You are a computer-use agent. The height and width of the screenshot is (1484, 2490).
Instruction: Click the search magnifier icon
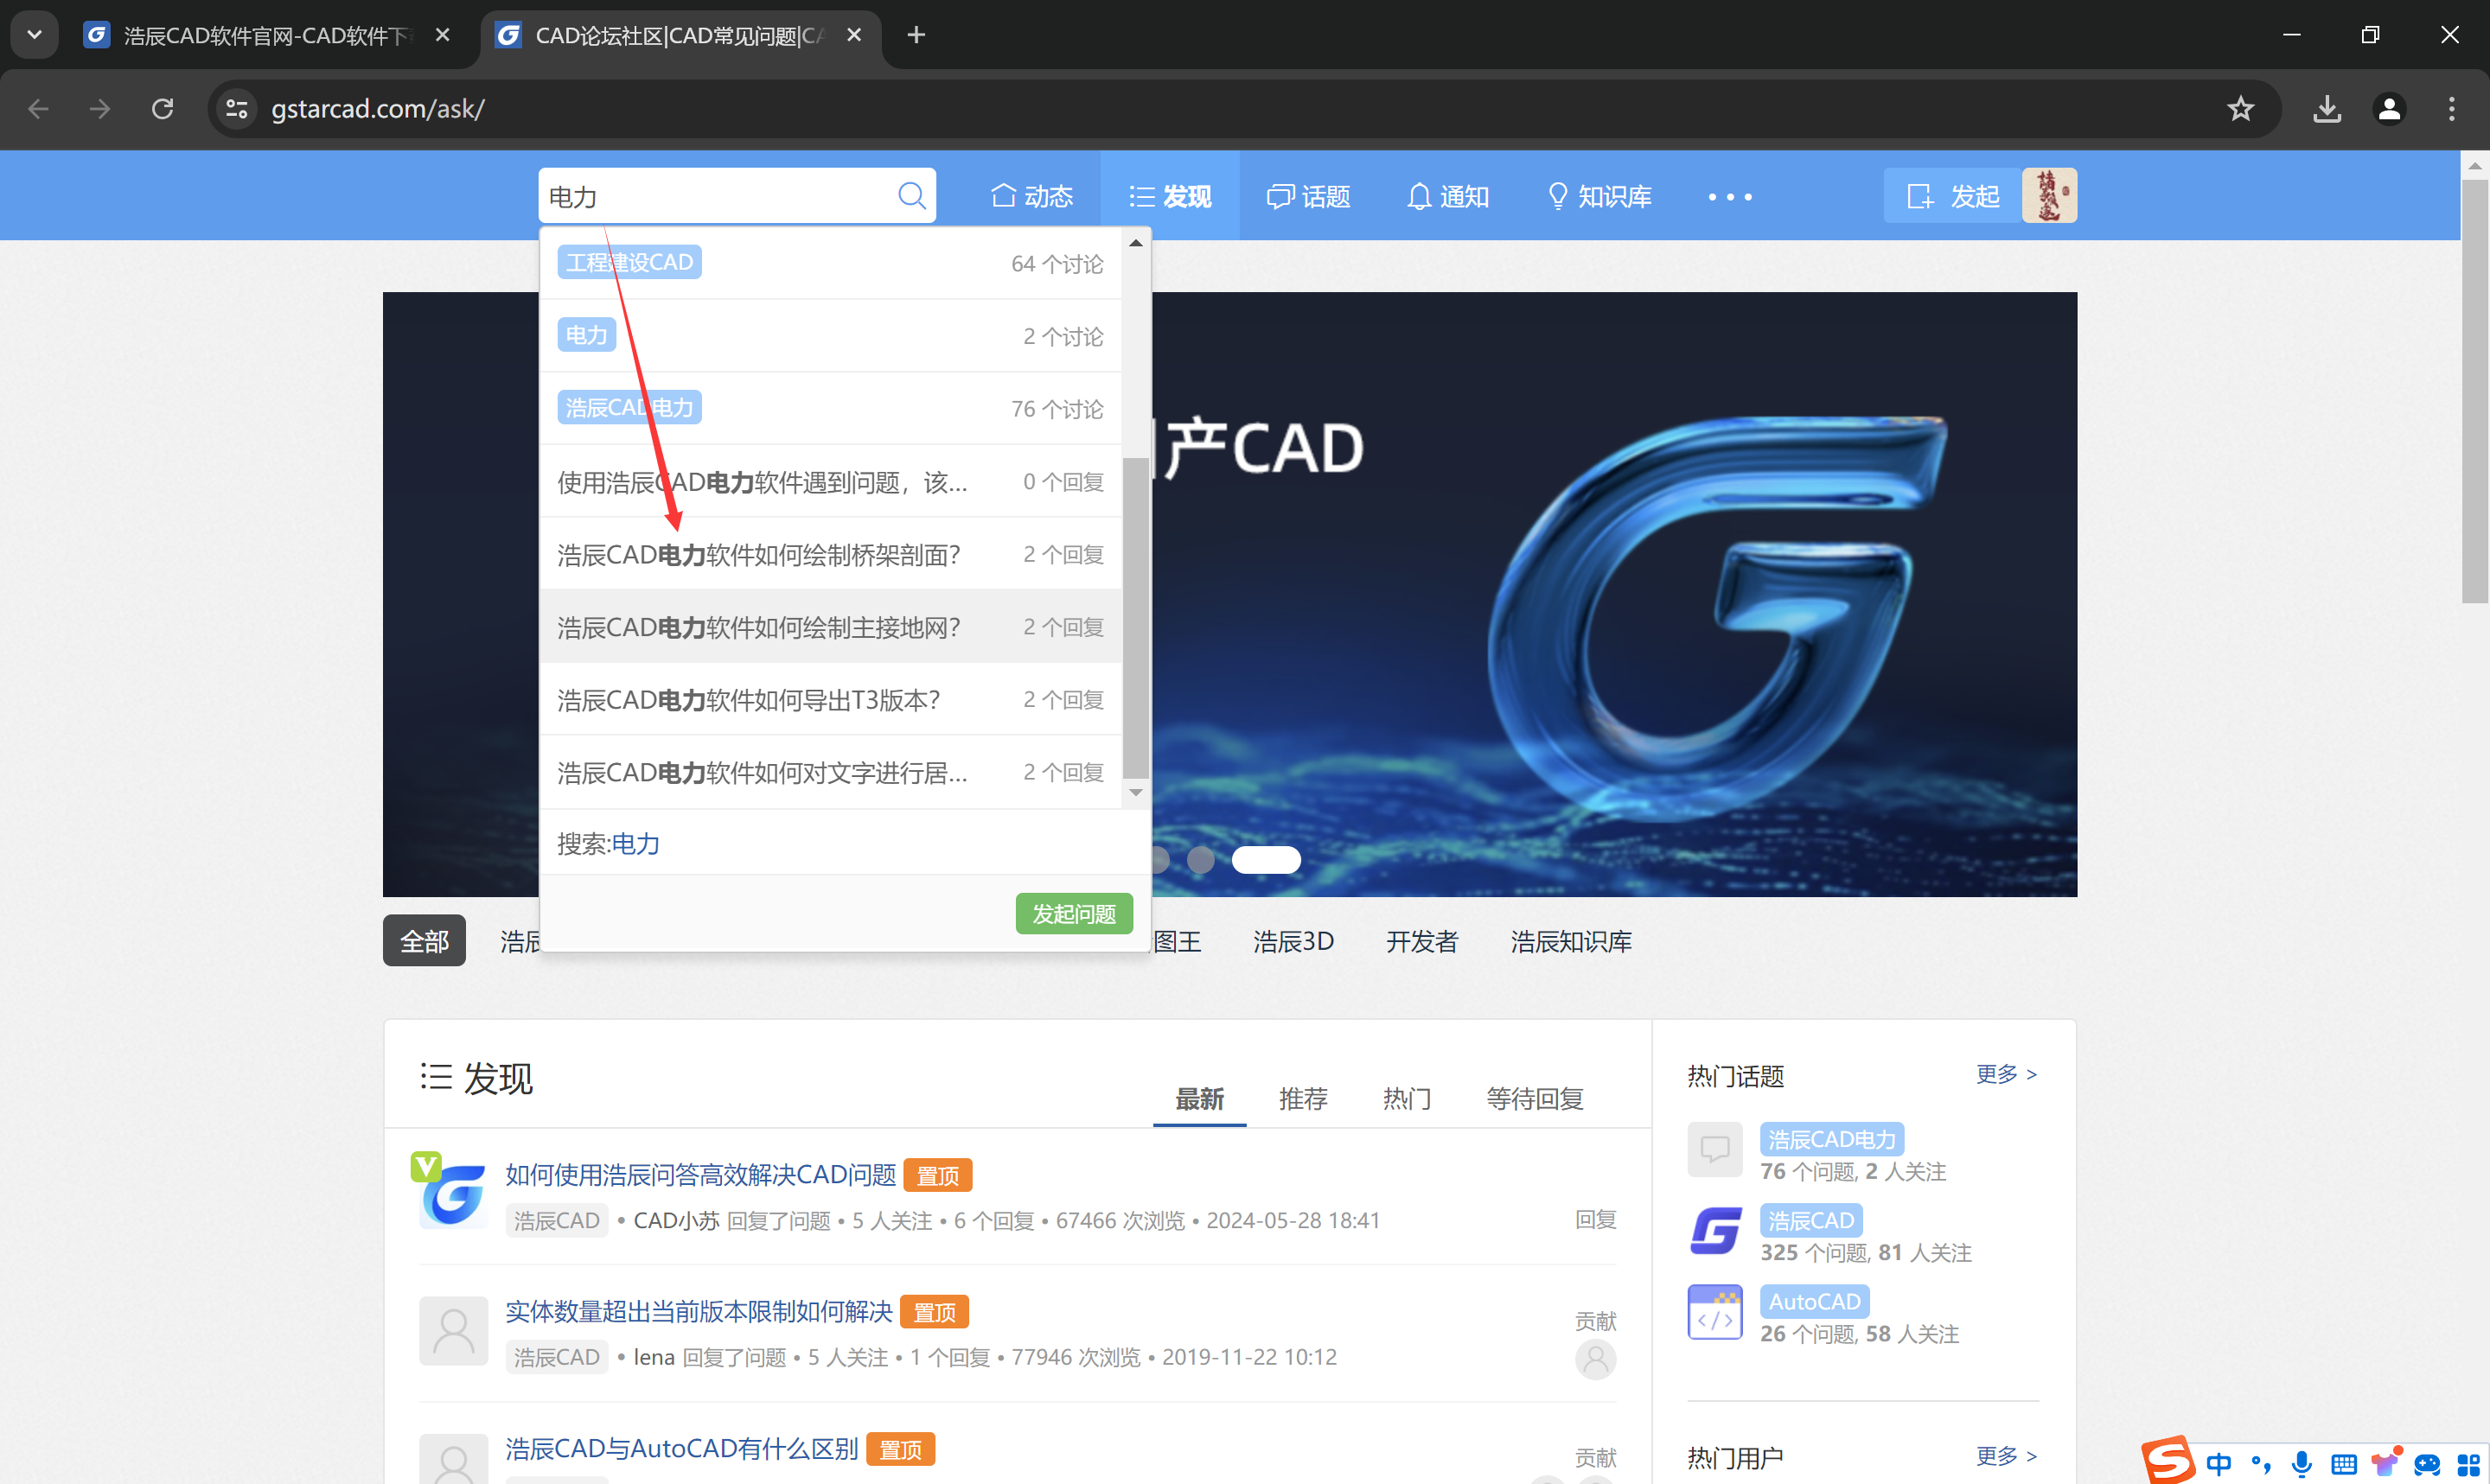(x=911, y=196)
